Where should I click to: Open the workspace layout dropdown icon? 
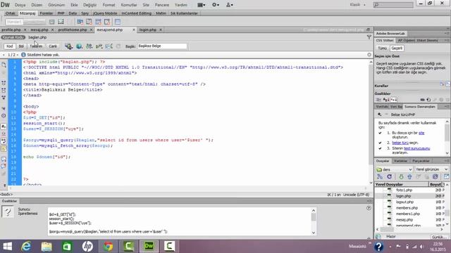pos(202,5)
